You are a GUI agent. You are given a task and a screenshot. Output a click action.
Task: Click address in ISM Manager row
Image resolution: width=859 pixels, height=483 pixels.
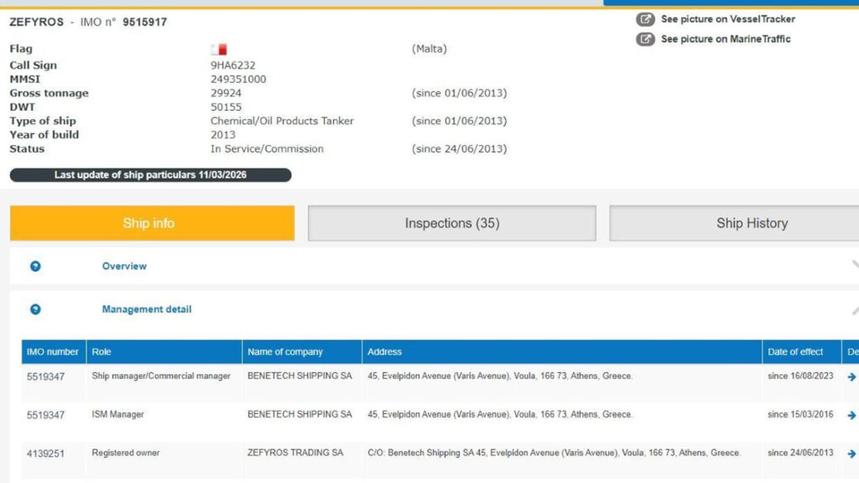point(500,414)
